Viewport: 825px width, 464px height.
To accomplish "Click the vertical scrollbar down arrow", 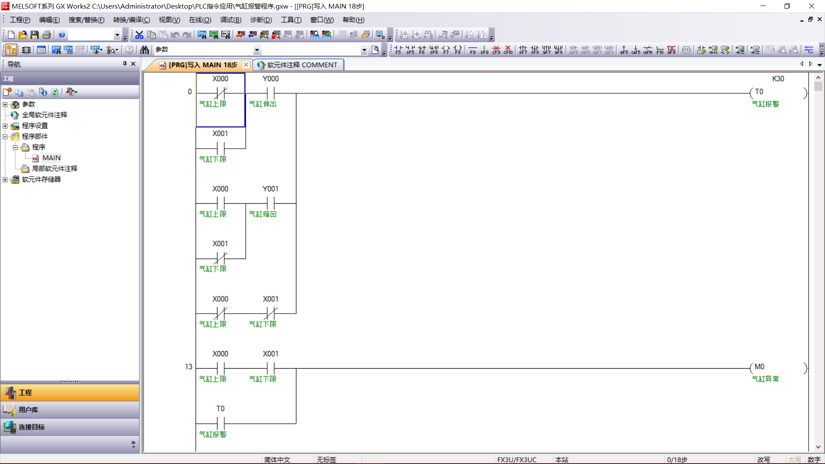I will 818,447.
